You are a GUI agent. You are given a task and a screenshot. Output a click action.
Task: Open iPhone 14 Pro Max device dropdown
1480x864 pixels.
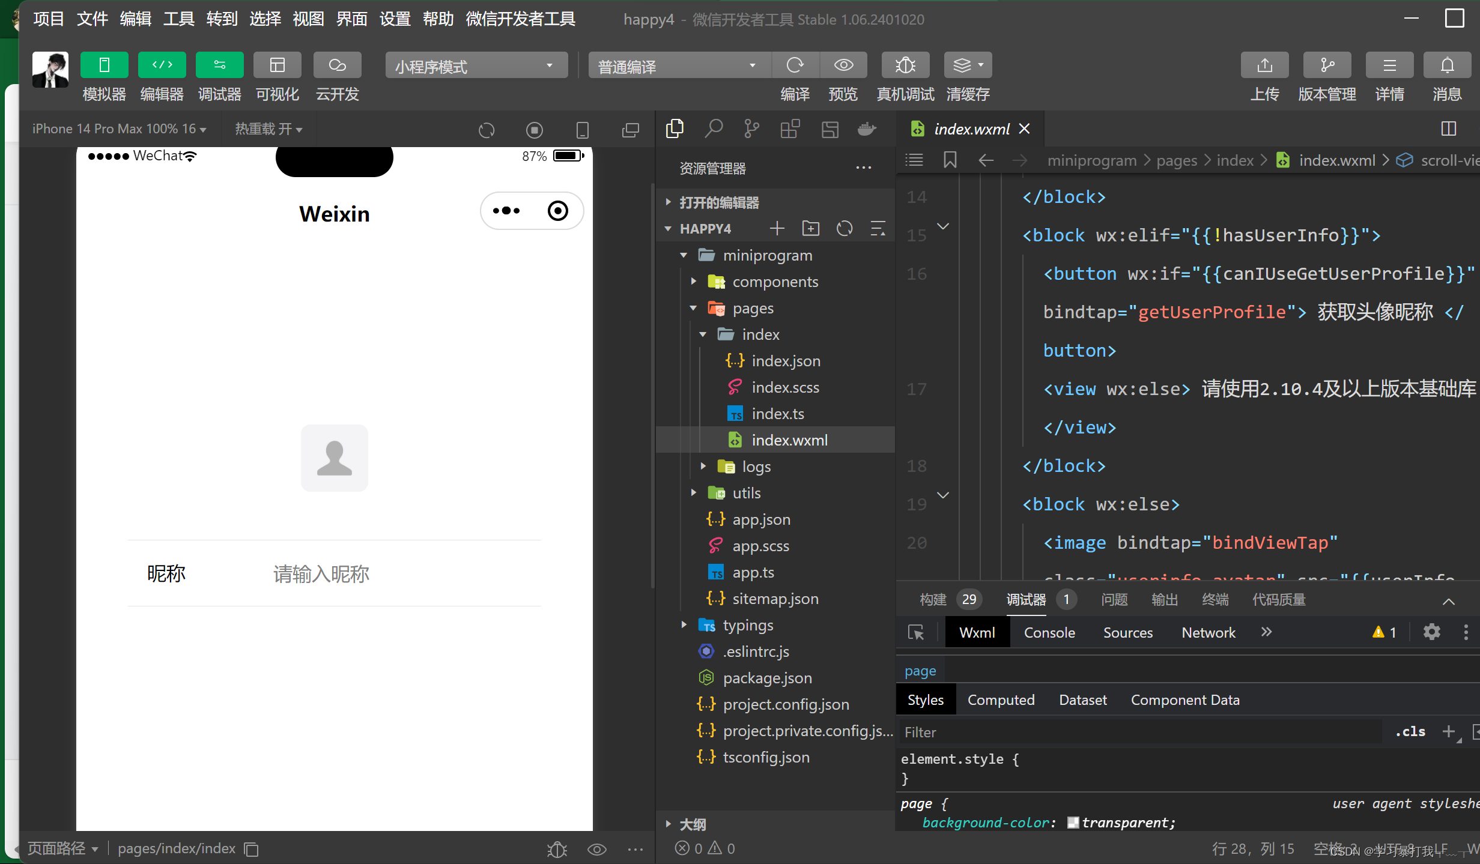[119, 129]
